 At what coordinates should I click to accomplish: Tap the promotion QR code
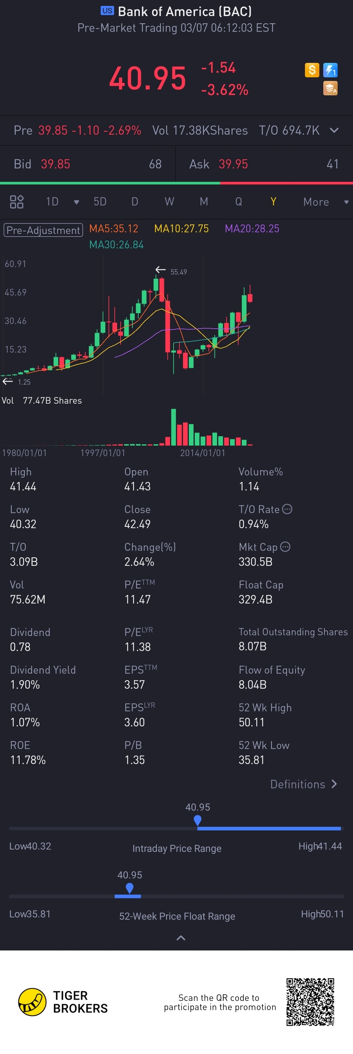[x=310, y=1002]
